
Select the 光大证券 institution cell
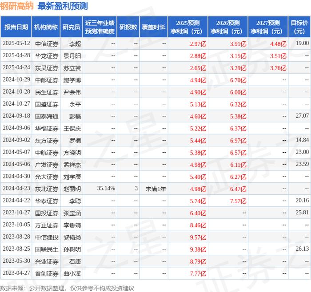click(x=47, y=177)
